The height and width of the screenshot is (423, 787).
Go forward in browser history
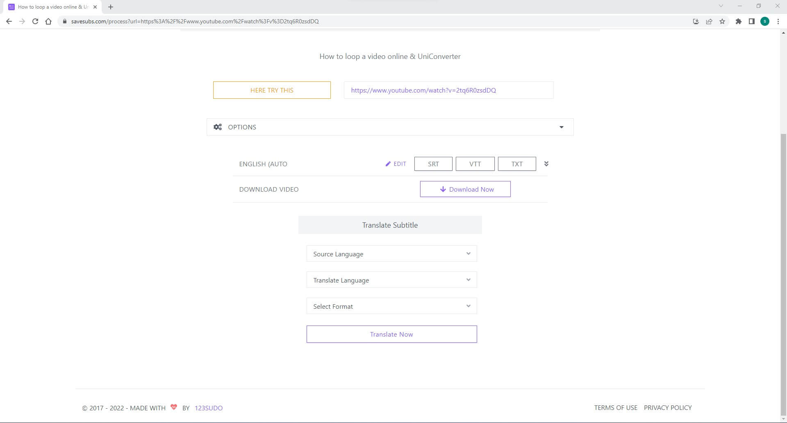pos(22,21)
